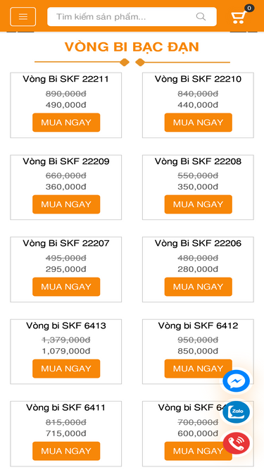
Task: Buy now Vòng Bi SKF 22208
Action: click(198, 204)
